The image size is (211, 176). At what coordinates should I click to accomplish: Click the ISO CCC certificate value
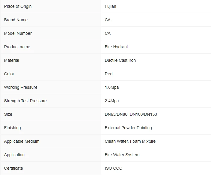pyautogui.click(x=113, y=168)
